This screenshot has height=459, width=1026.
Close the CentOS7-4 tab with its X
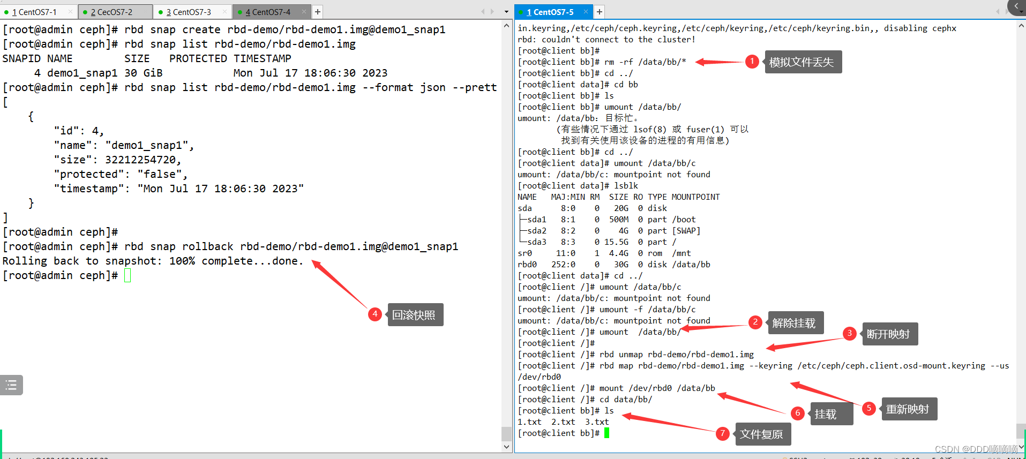[304, 11]
